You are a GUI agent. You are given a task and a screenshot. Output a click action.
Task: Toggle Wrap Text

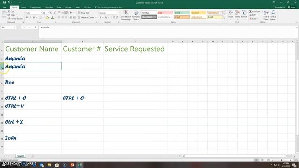point(84,13)
